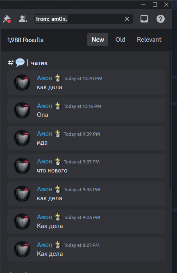Open the help question mark icon
The image size is (177, 273).
161,19
